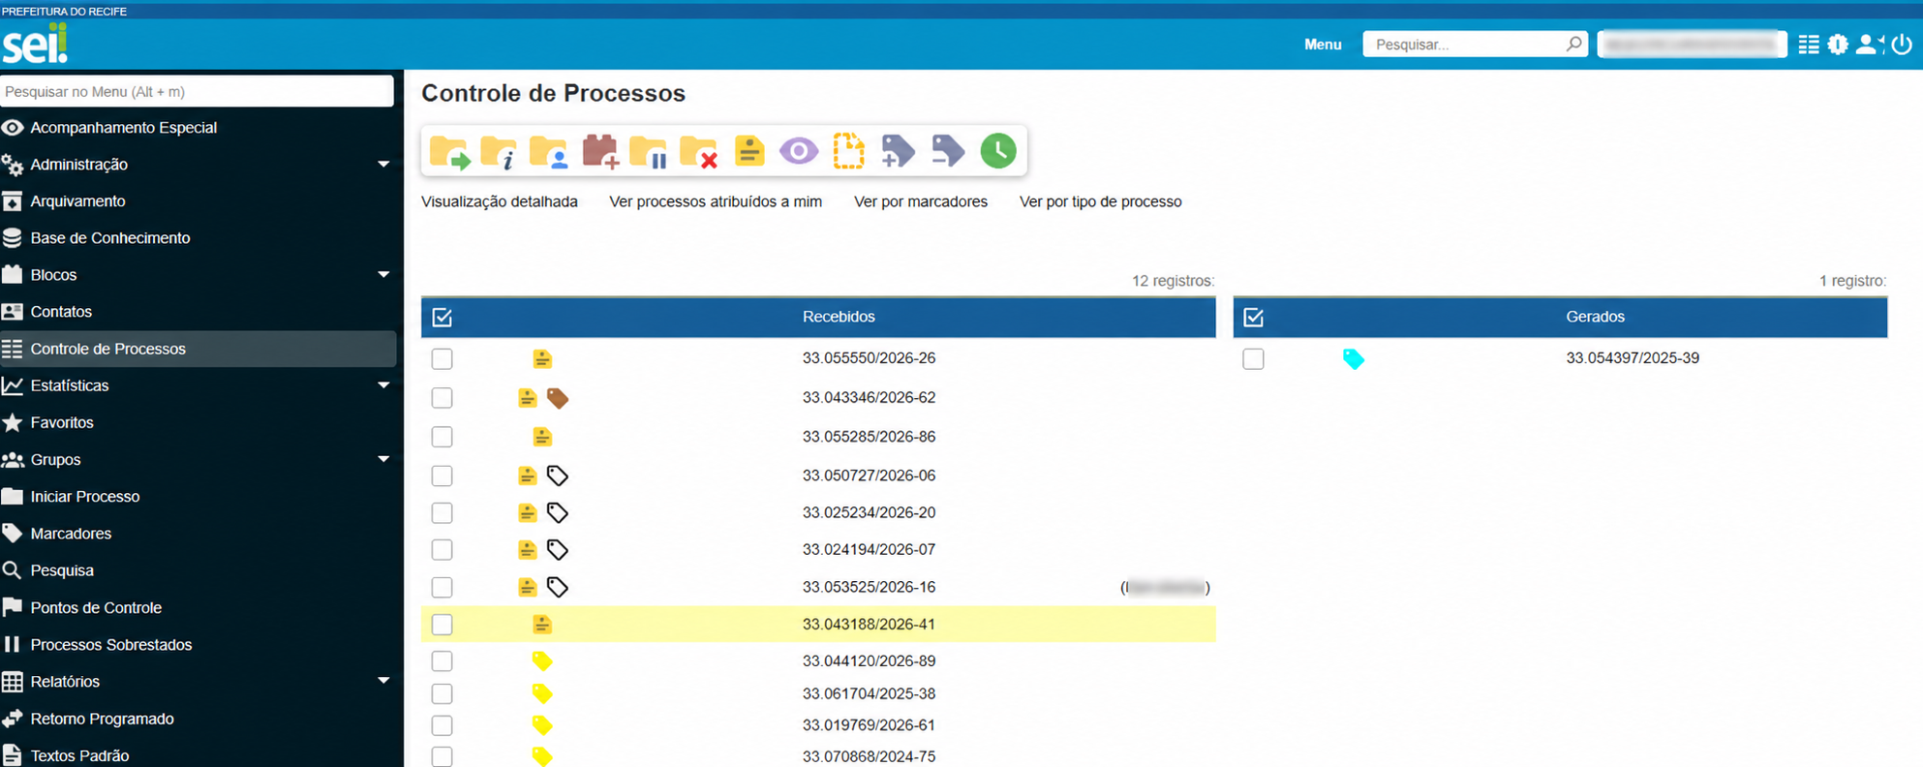This screenshot has width=1923, height=767.
Task: Open Pontos de Controle menu item
Action: 96,608
